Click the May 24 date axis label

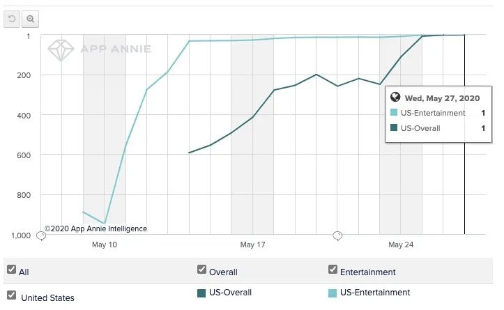(x=401, y=245)
